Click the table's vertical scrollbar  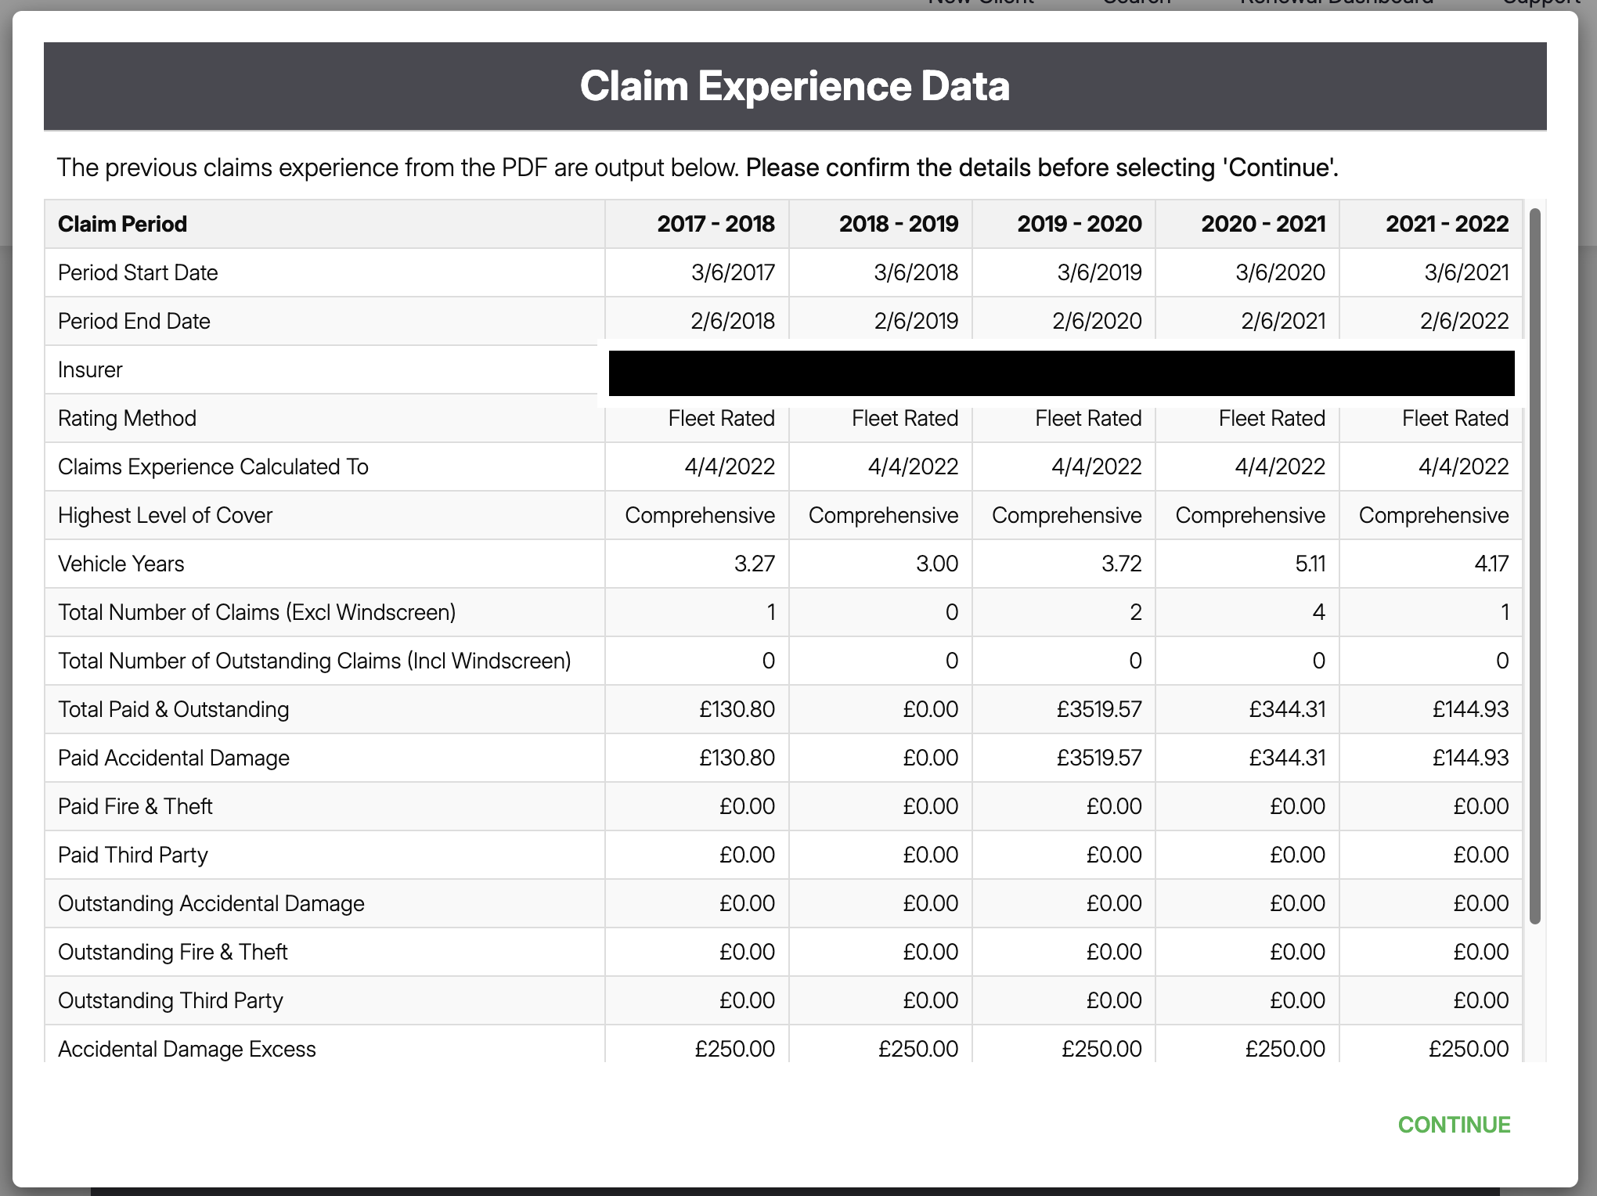click(1534, 565)
